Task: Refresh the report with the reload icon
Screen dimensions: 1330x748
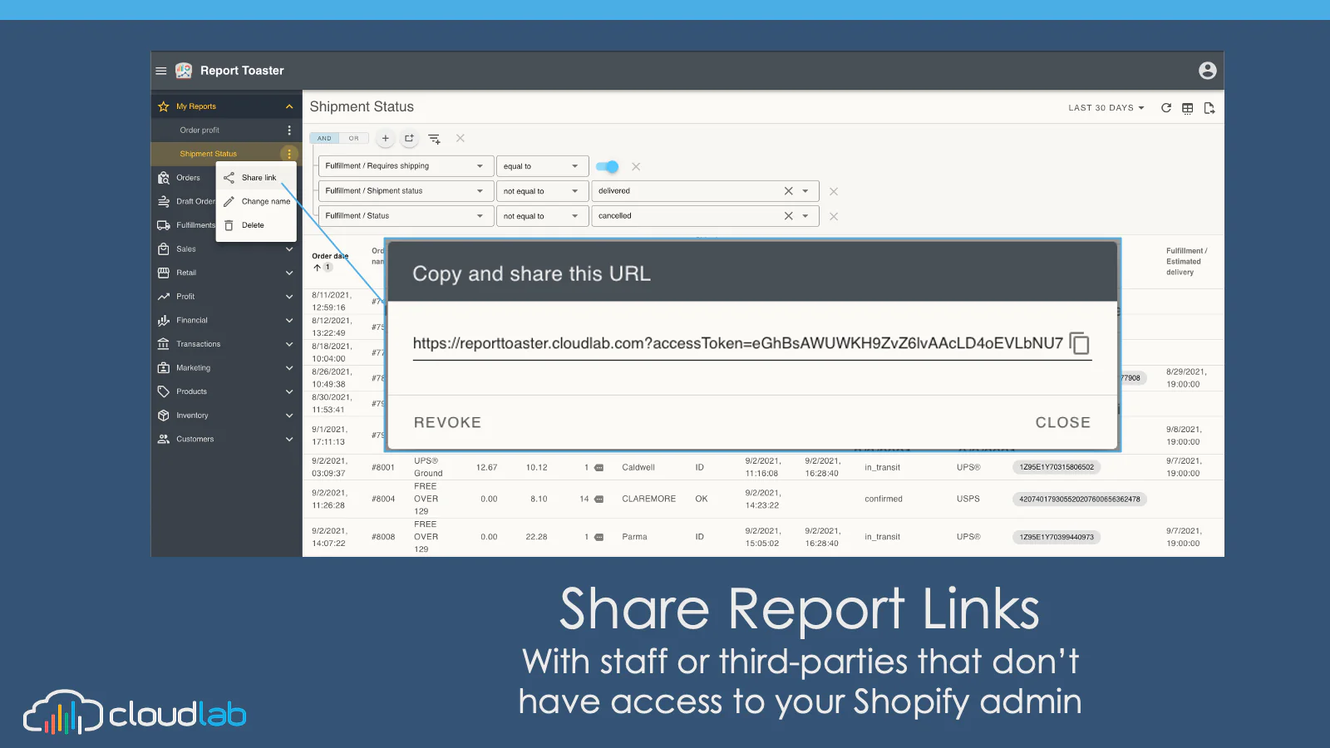Action: point(1166,108)
